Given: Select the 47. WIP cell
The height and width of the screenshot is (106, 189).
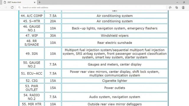Looking at the screenshot, I should (x=32, y=36).
